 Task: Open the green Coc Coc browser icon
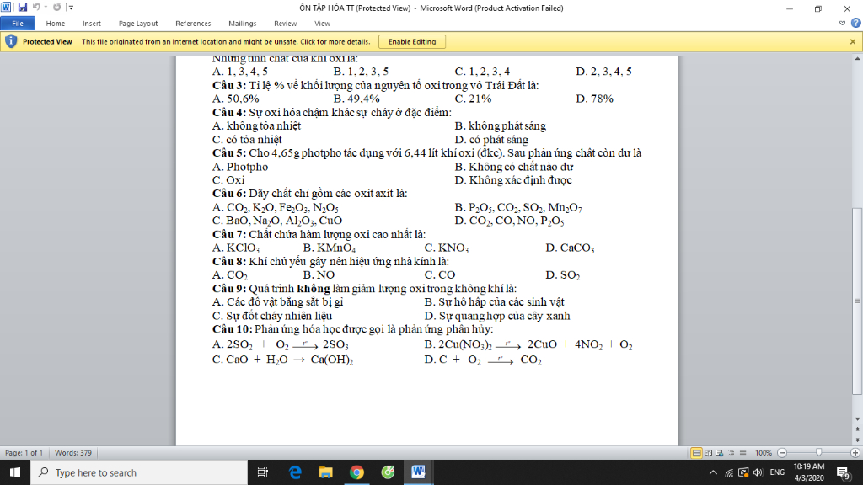(x=388, y=472)
